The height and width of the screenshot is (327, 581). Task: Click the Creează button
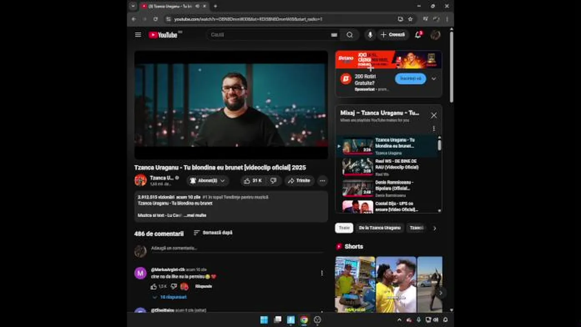pos(393,35)
